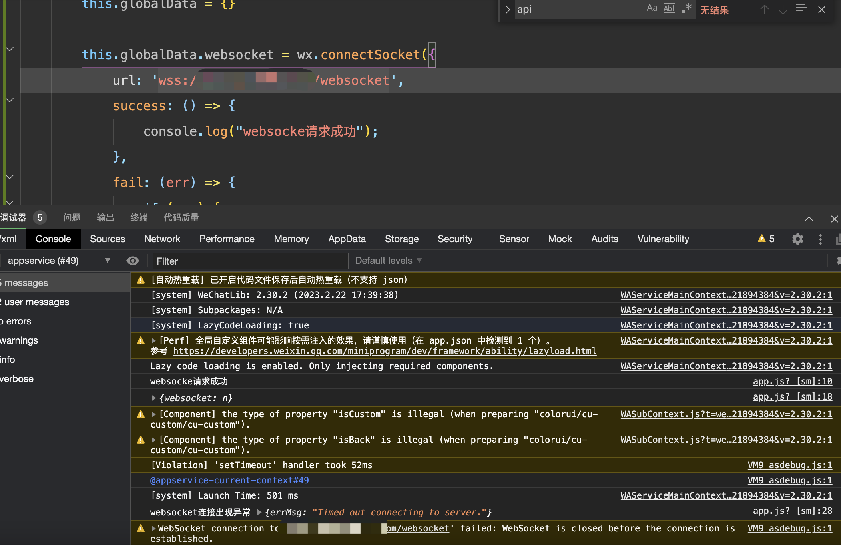Click find-in-selection icon in search widget

801,8
